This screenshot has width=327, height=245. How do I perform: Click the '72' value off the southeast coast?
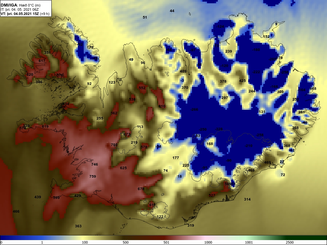[x=283, y=175]
